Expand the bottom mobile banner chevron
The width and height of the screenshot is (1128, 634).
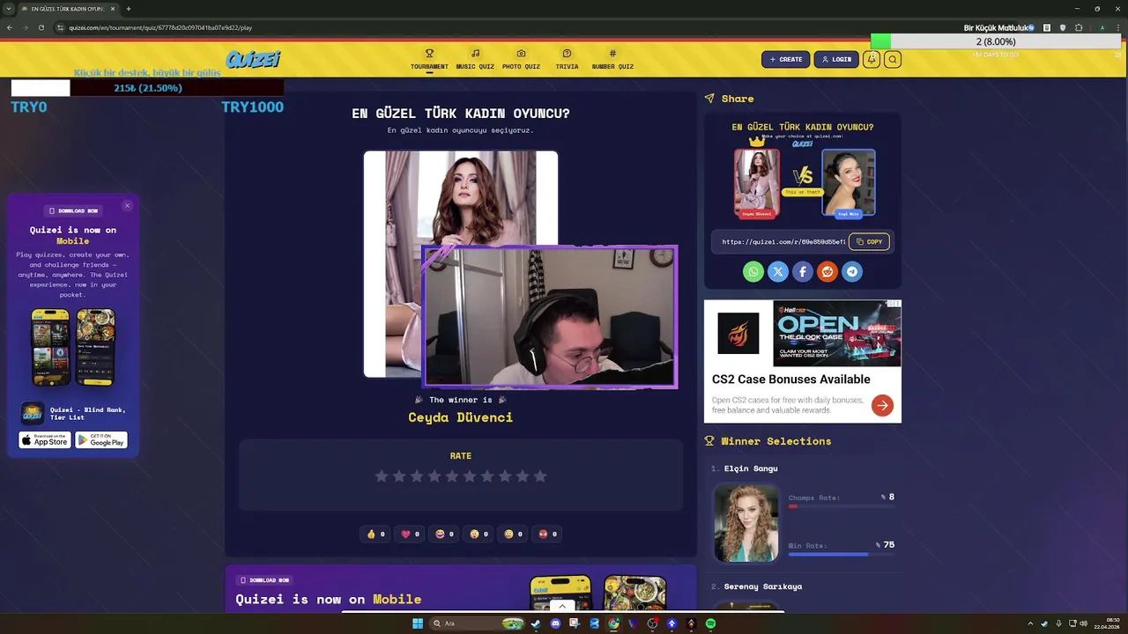click(562, 606)
